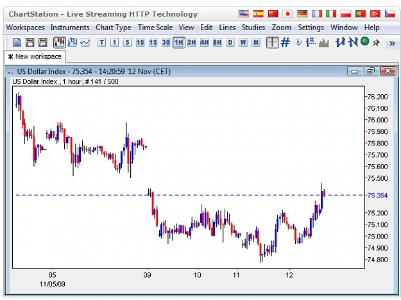
Task: Click the new document icon
Action: tap(17, 42)
